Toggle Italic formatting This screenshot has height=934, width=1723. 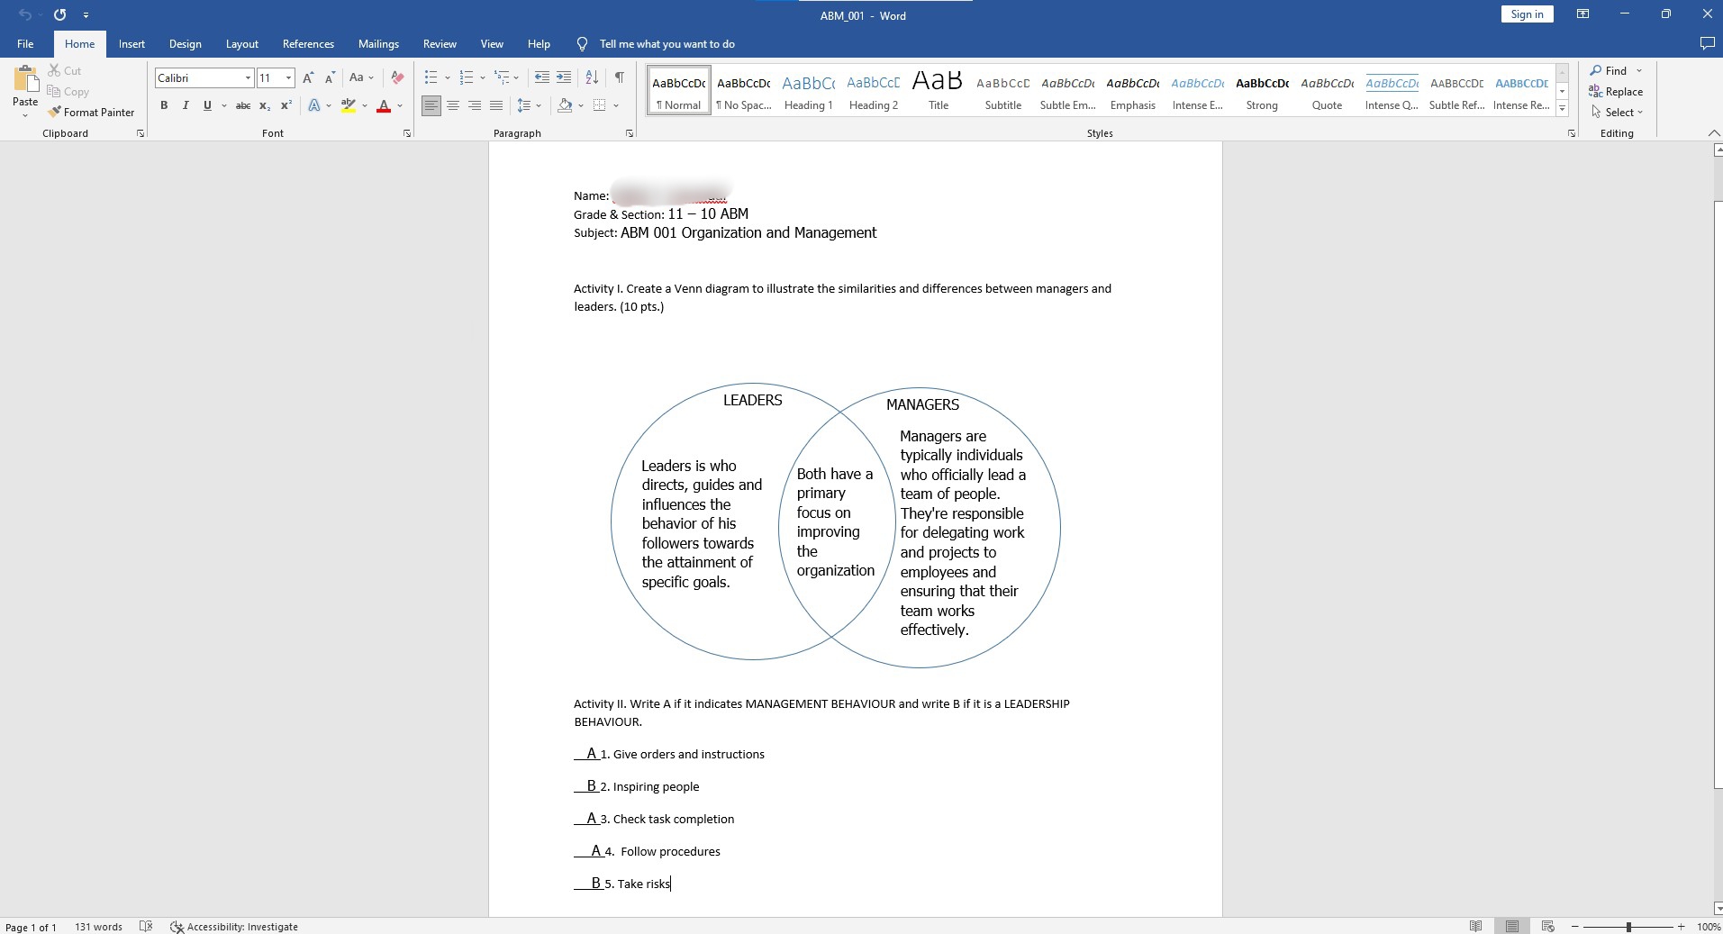186,105
